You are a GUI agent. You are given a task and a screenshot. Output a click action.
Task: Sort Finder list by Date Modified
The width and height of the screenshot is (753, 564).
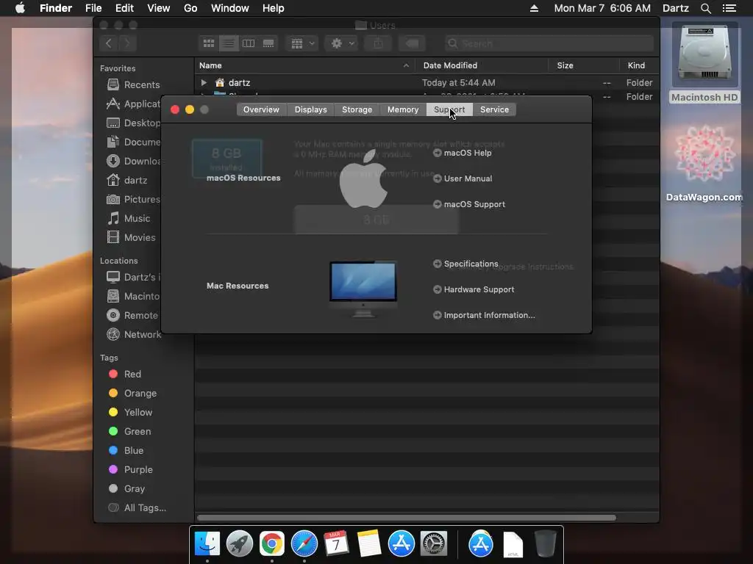point(481,65)
